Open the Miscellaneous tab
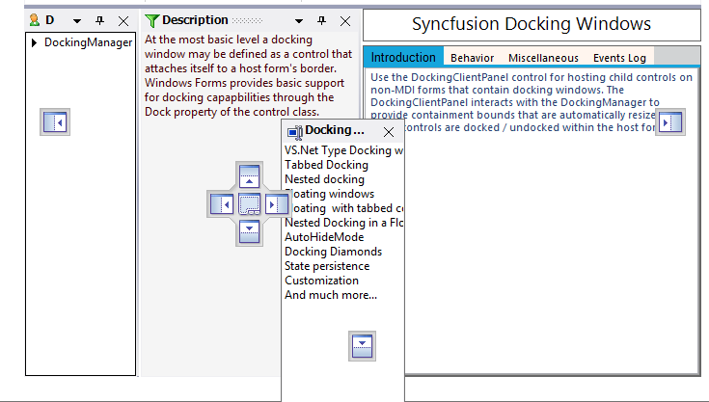The image size is (709, 402). click(x=543, y=58)
